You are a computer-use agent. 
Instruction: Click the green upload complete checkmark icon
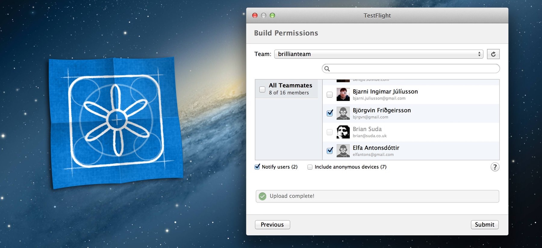tap(263, 196)
